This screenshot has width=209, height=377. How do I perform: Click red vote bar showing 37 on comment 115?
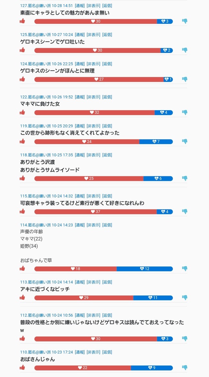tap(95, 212)
